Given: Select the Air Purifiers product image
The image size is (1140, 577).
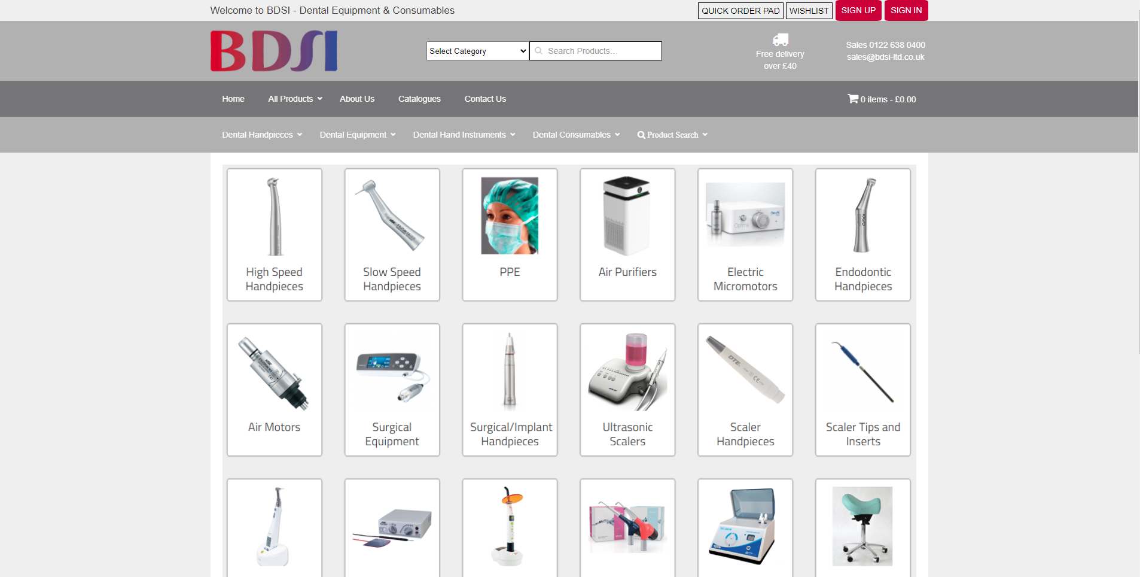Looking at the screenshot, I should tap(627, 215).
